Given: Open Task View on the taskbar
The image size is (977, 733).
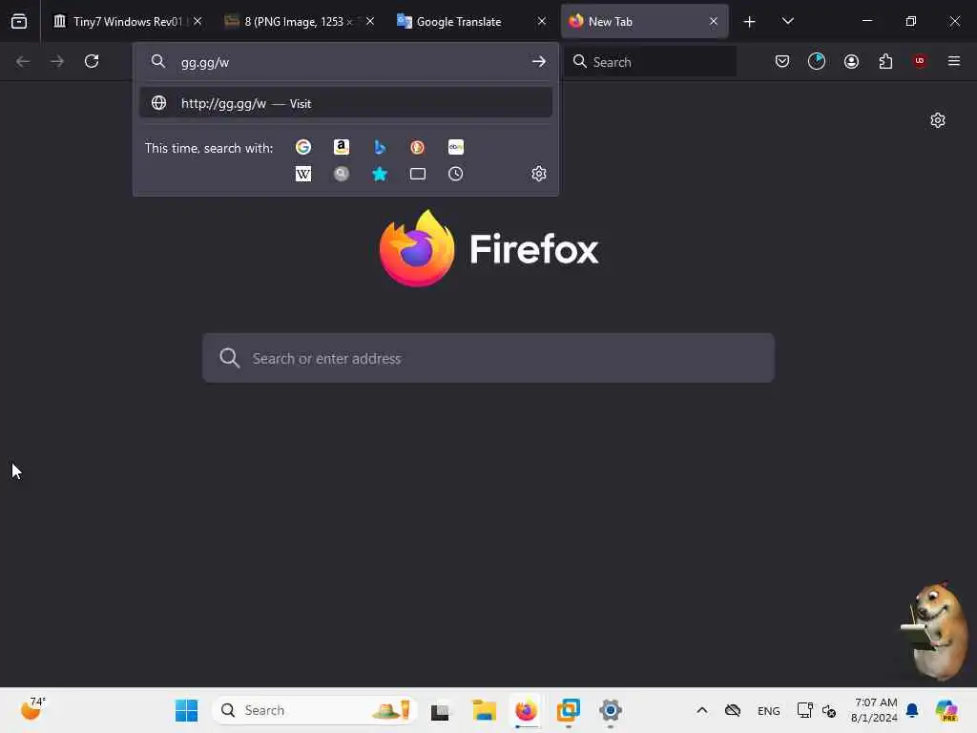Looking at the screenshot, I should pos(440,710).
